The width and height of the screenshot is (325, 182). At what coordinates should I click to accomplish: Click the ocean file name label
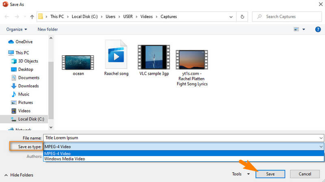point(78,74)
